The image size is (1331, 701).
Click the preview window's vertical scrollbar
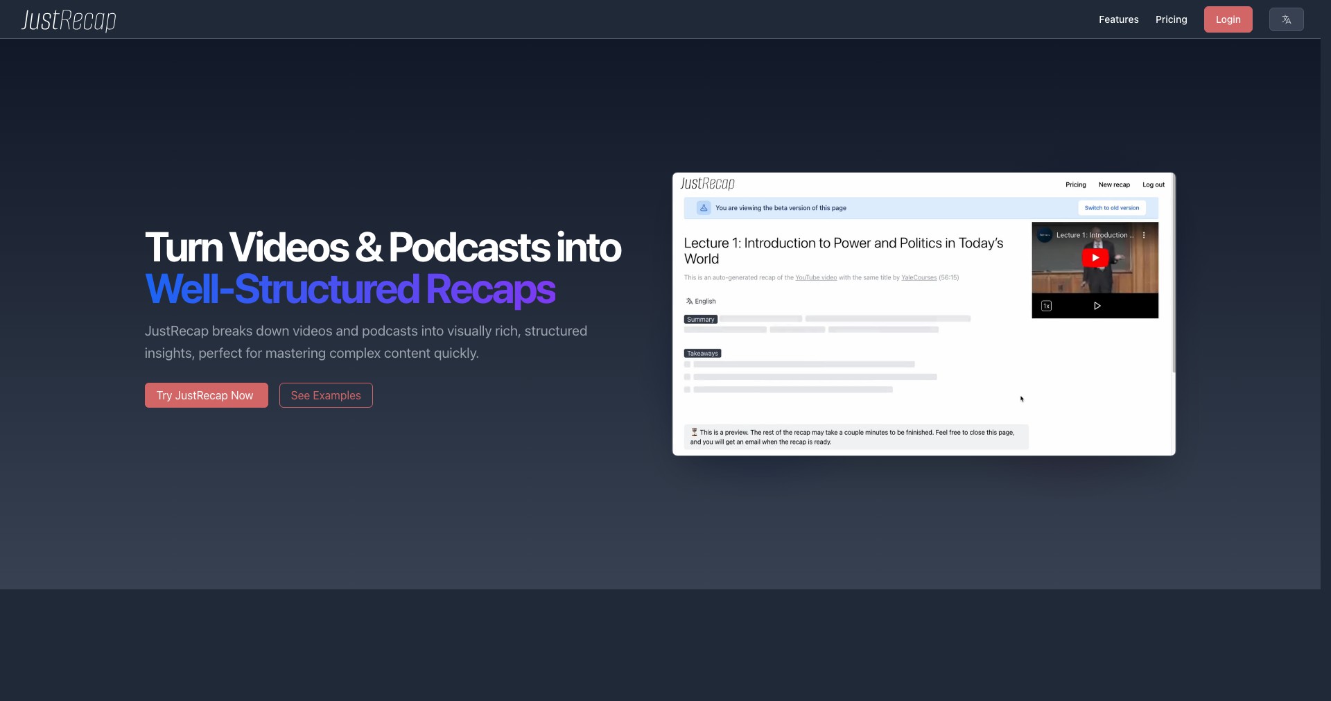[1174, 274]
